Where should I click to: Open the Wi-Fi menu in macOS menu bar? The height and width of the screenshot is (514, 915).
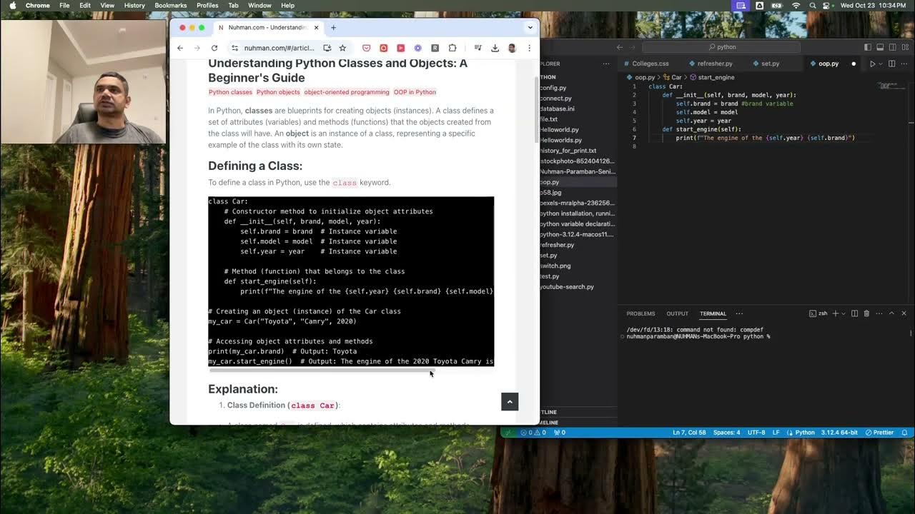pyautogui.click(x=796, y=5)
